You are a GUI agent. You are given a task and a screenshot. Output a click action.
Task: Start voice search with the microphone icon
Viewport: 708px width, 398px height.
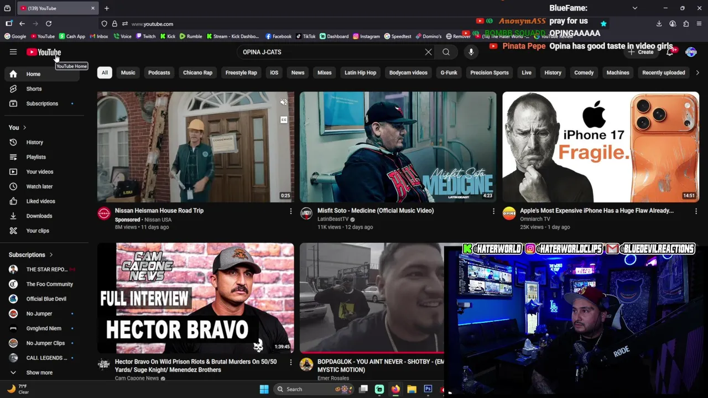[471, 52]
